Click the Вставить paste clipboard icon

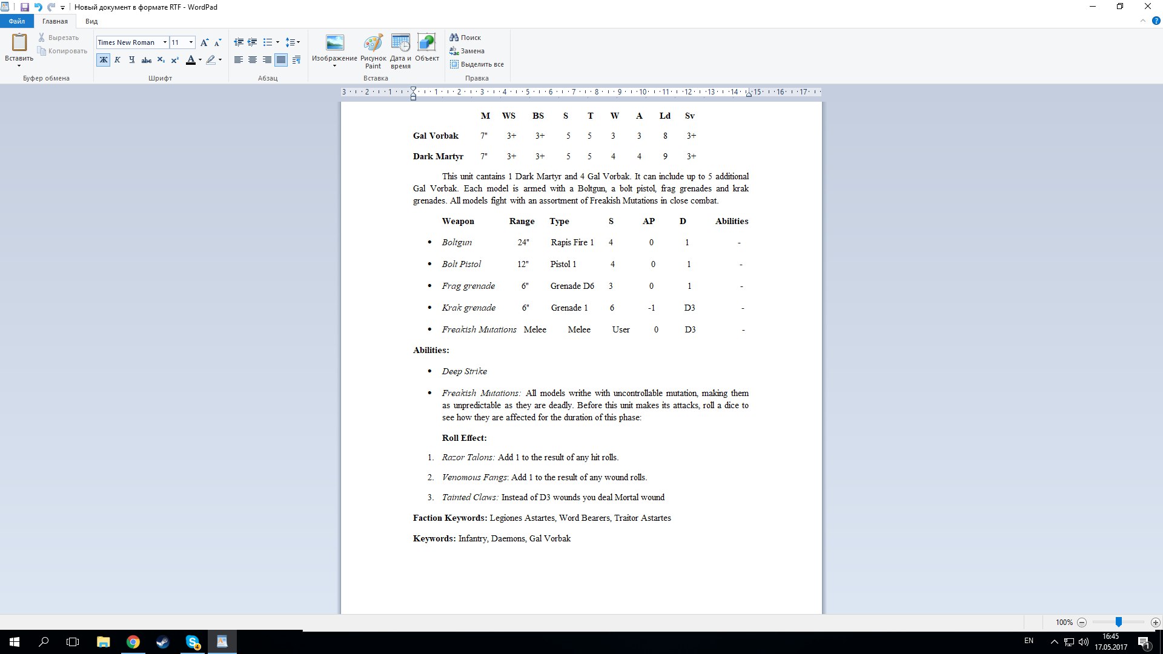19,42
